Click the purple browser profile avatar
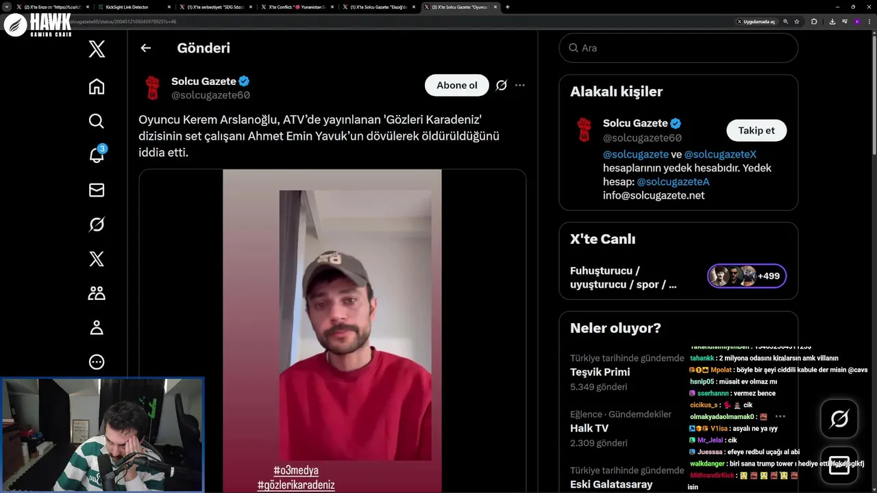 pyautogui.click(x=857, y=21)
